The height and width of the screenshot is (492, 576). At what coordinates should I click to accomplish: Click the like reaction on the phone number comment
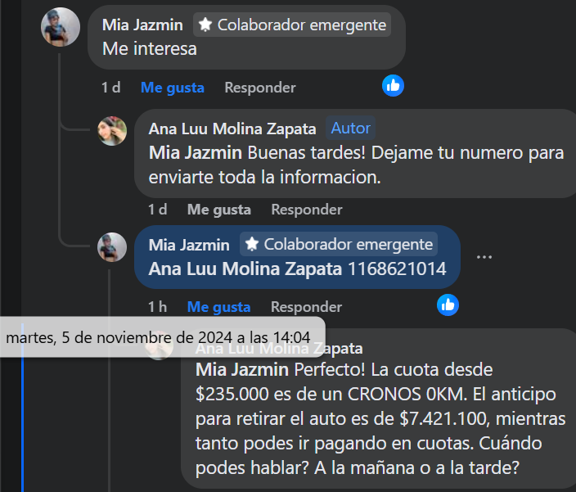[x=448, y=305]
